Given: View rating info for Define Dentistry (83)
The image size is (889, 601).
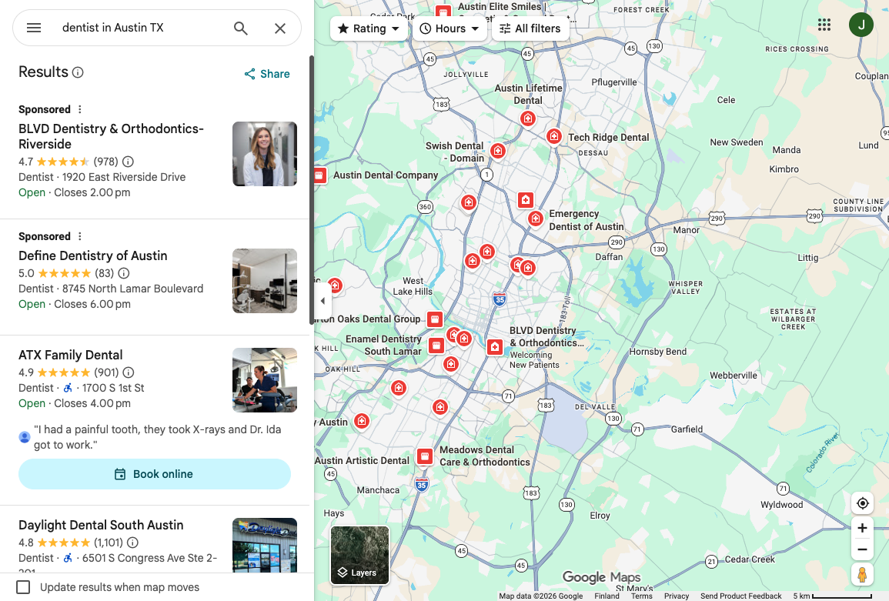Looking at the screenshot, I should (124, 273).
